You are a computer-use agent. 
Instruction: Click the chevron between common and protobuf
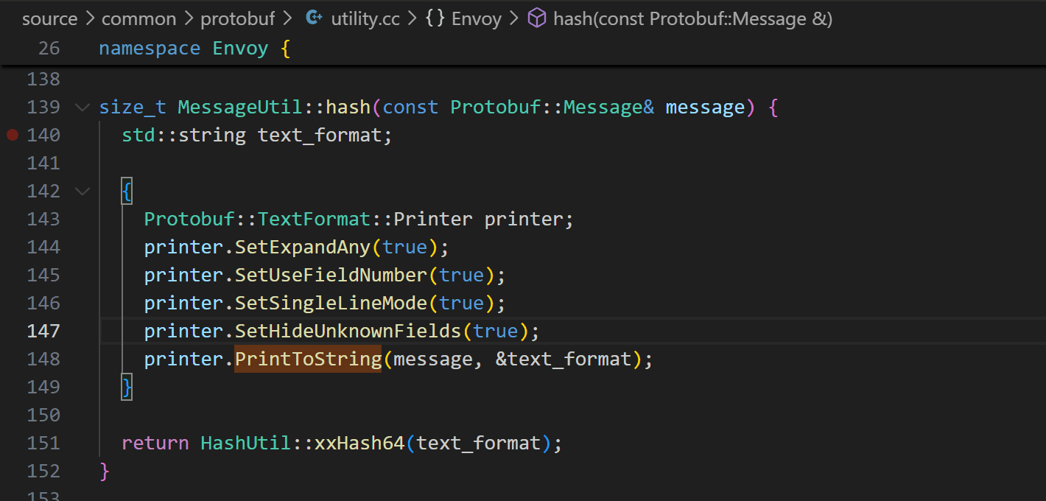point(188,18)
